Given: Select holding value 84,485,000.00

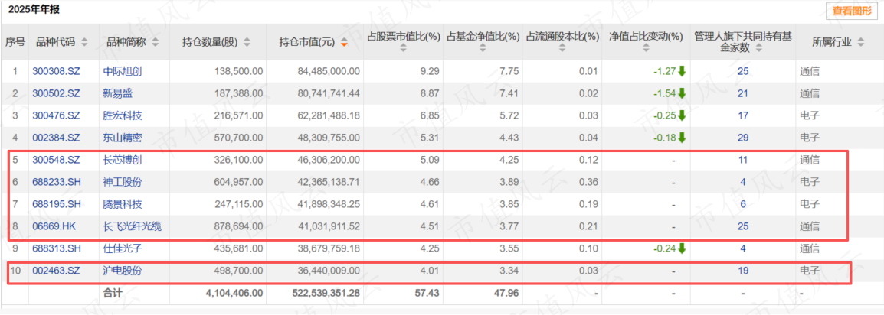Looking at the screenshot, I should 328,72.
